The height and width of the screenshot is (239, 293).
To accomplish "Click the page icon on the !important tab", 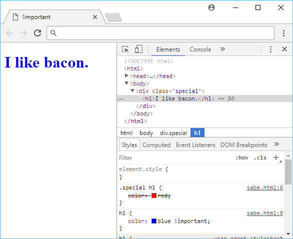I will coord(15,17).
